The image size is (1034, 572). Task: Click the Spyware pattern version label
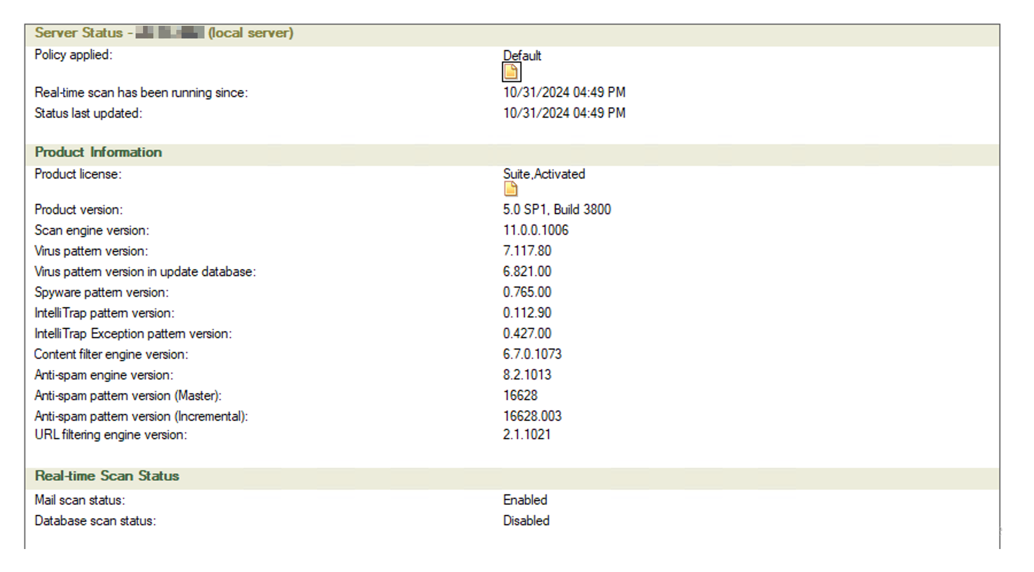coord(102,292)
